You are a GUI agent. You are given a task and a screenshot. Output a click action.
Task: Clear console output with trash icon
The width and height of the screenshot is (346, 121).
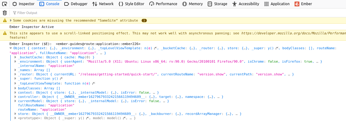5,13
